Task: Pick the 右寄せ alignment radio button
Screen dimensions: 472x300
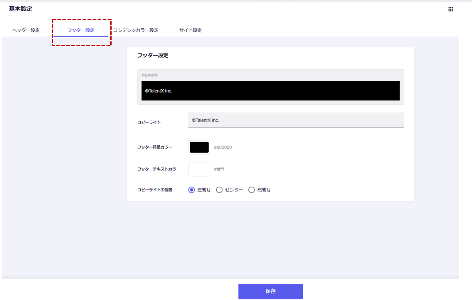Action: tap(251, 190)
